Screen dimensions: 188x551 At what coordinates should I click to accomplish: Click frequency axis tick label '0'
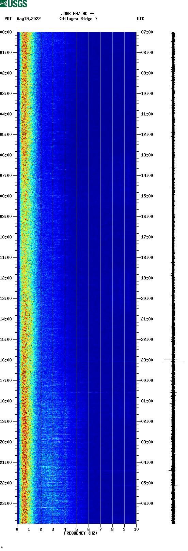point(17,529)
